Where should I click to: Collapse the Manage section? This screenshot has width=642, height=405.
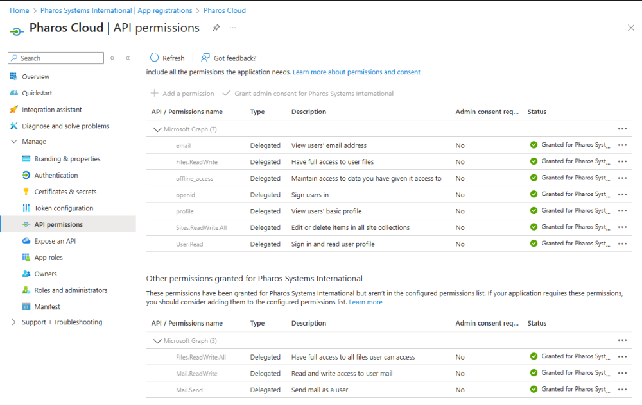pos(14,142)
